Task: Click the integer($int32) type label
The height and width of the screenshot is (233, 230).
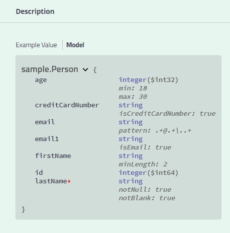Action: [x=148, y=80]
